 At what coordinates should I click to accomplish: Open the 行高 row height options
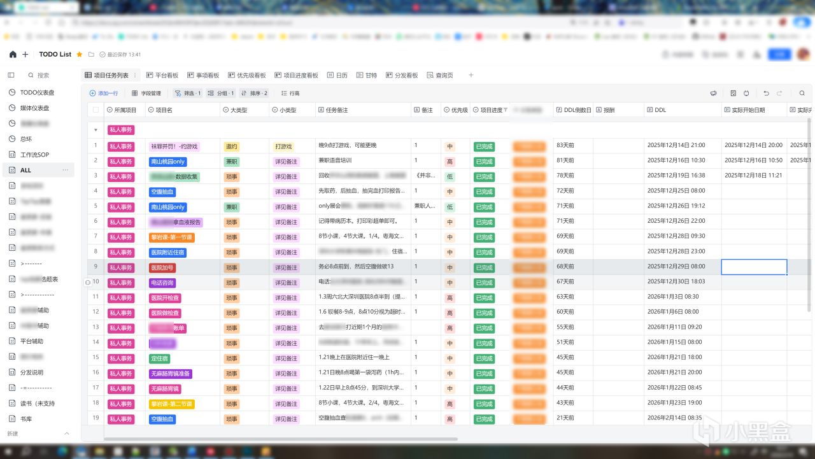pyautogui.click(x=290, y=93)
